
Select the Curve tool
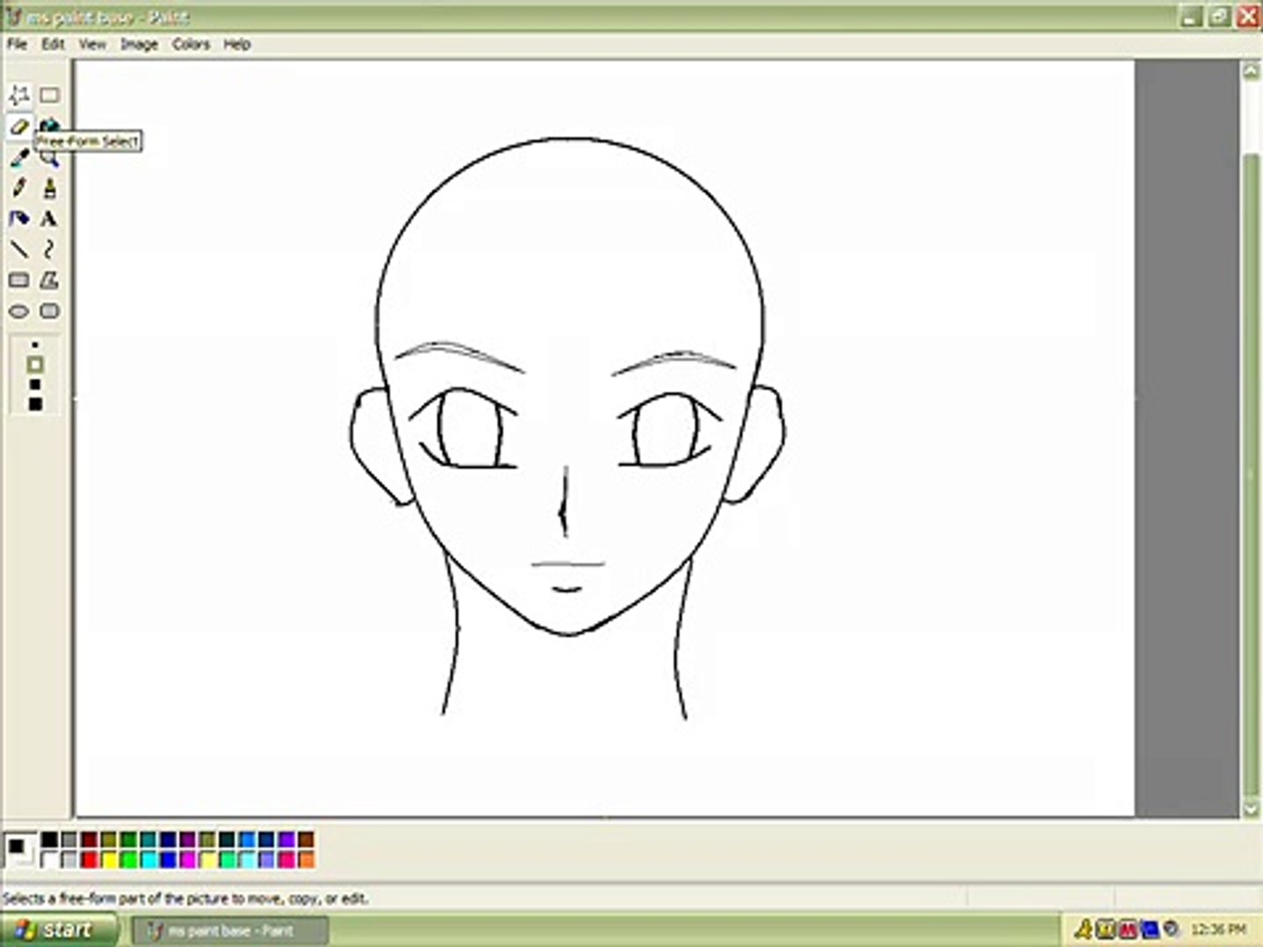(x=49, y=249)
